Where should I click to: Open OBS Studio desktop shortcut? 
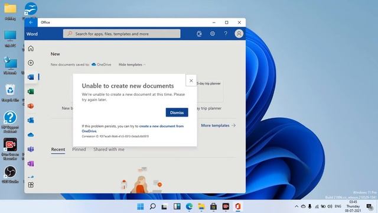point(10,175)
